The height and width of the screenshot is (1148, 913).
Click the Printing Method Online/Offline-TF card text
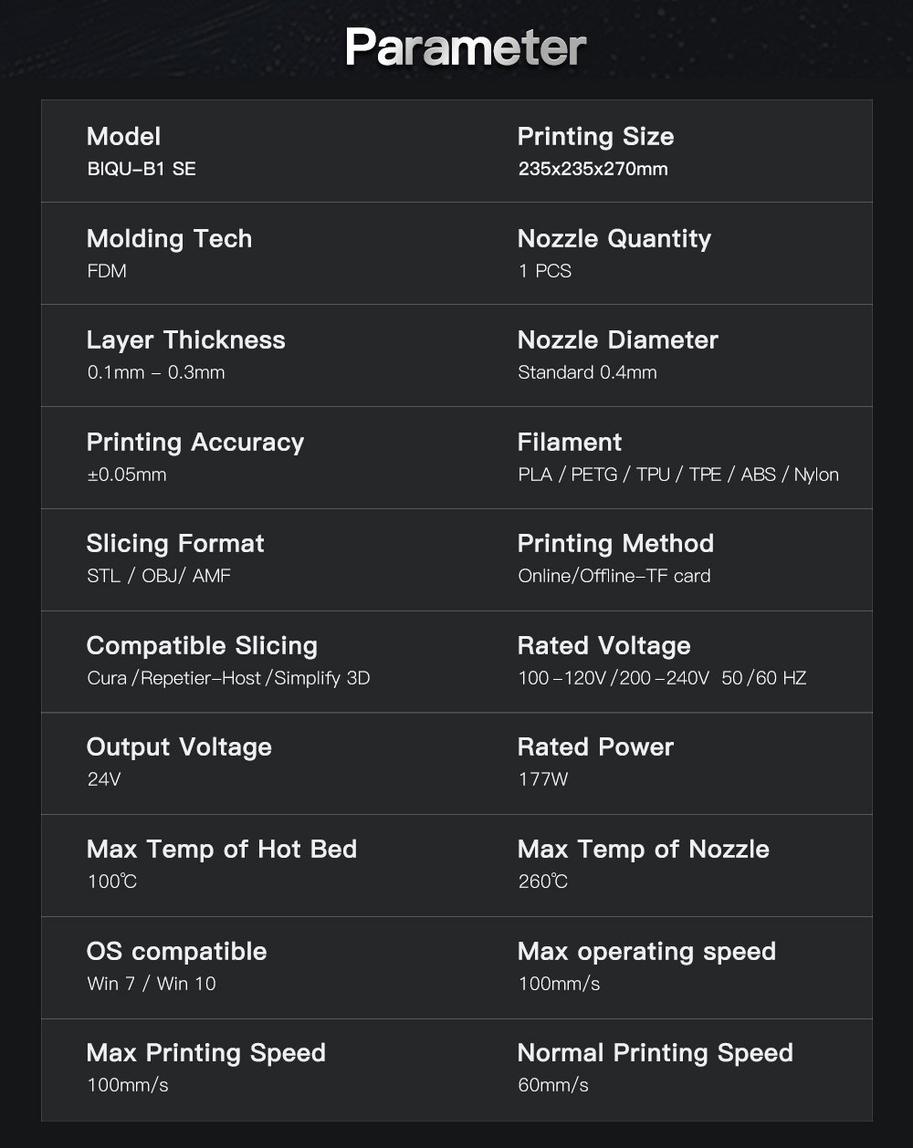point(614,576)
